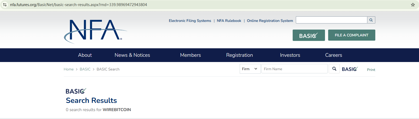Expand the Firm search type dropdown
The width and height of the screenshot is (419, 119).
(250, 69)
